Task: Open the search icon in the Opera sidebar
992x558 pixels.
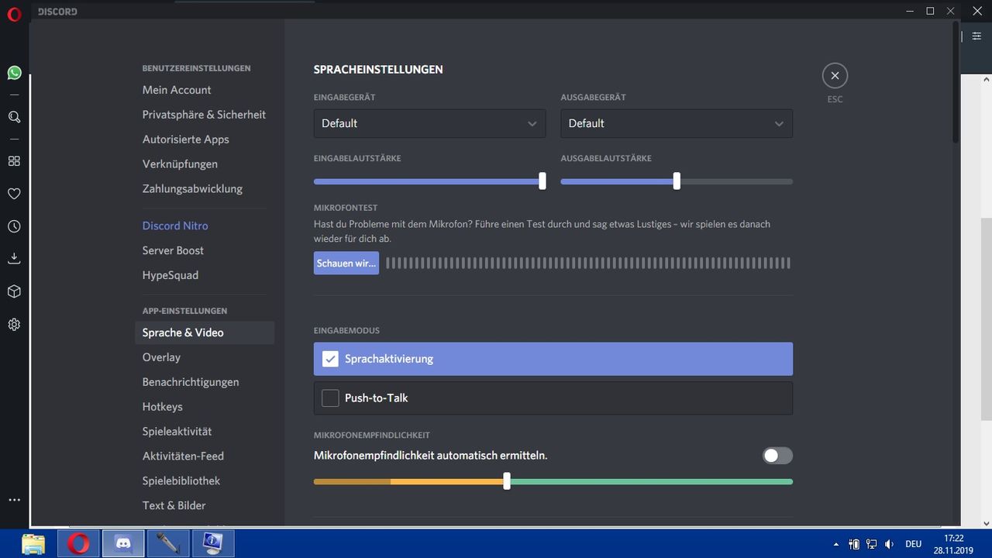Action: pos(14,117)
